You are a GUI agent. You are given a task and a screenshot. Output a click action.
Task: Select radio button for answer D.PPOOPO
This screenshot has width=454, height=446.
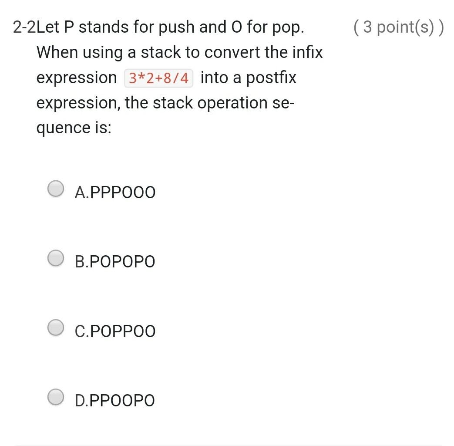pos(55,397)
